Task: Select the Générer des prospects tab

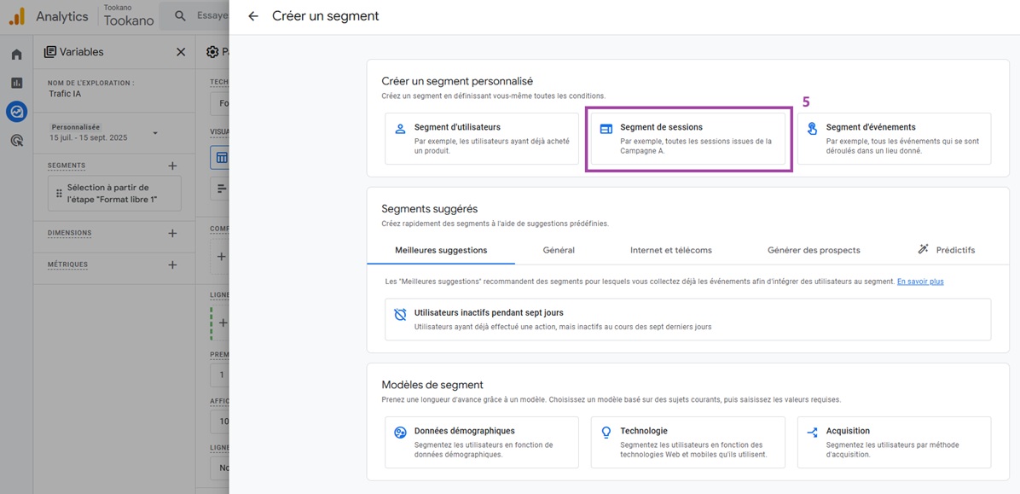Action: coord(814,250)
